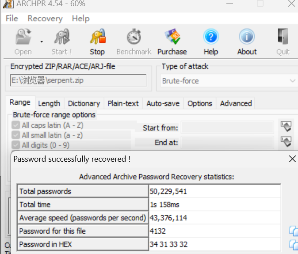Expand the Open button dropdown arrow
The image size is (298, 254).
pos(42,42)
